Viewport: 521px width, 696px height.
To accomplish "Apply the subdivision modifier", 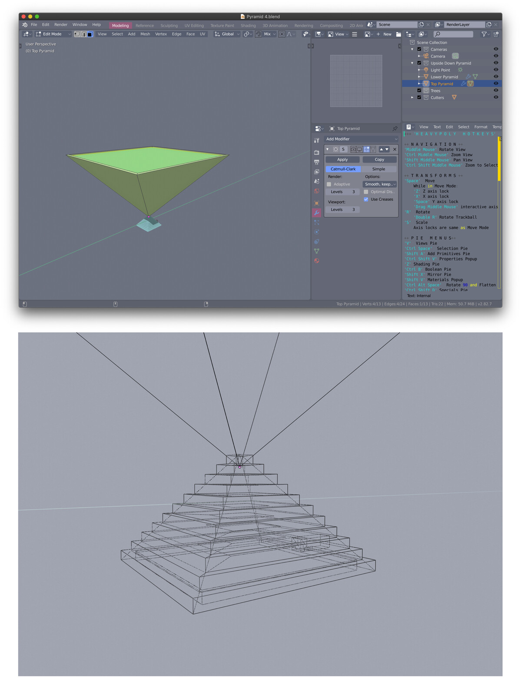I will [x=342, y=160].
